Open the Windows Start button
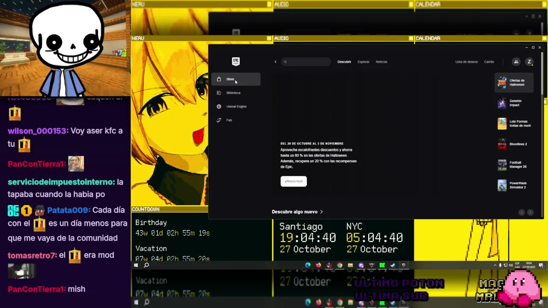This screenshot has width=548, height=308. (x=136, y=265)
